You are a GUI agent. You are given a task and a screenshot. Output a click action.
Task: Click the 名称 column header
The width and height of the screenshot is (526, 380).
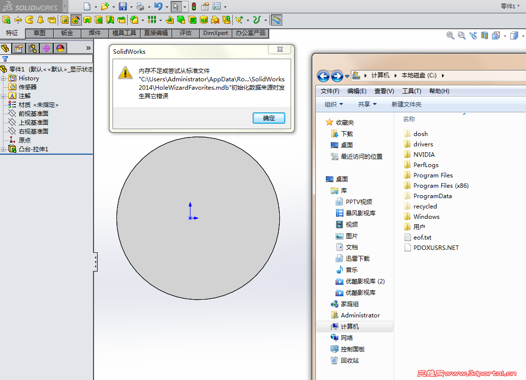coord(409,119)
